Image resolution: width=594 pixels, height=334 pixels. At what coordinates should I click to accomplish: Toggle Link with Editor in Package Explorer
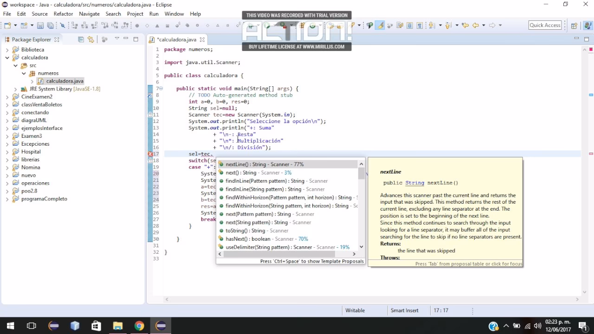(90, 39)
